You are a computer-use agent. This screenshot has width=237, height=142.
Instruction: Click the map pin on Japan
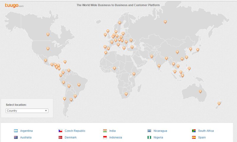click(198, 50)
